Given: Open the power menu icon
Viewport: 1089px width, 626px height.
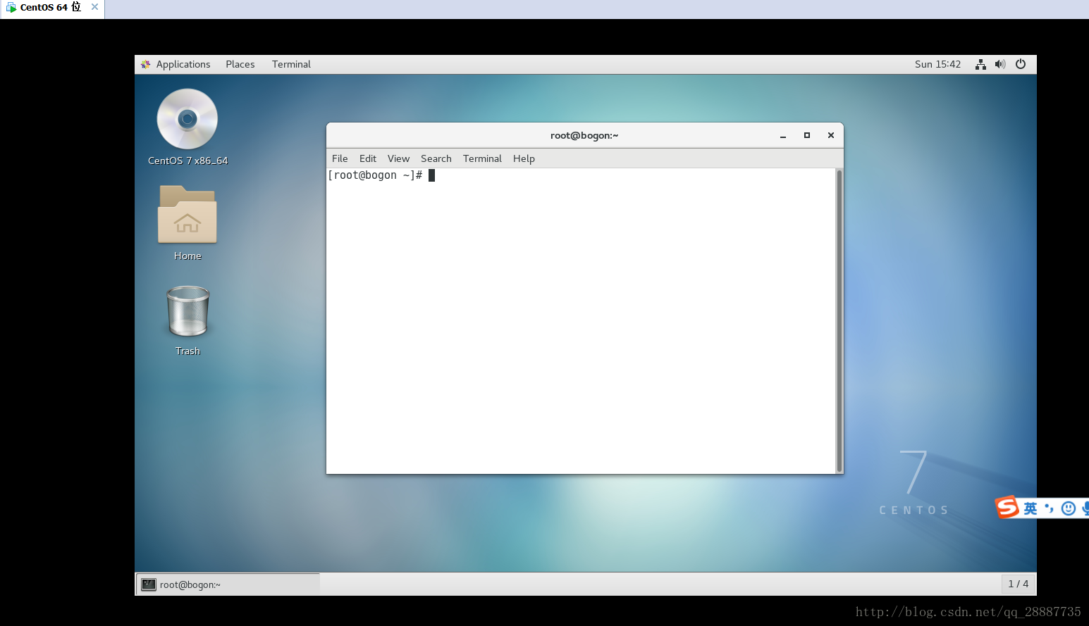Looking at the screenshot, I should [1021, 64].
